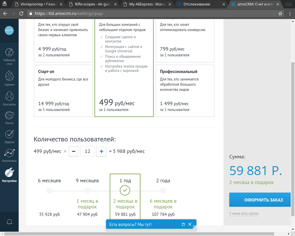The image size is (295, 236).
Task: Close the Отслеживание tab
Action: pyautogui.click(x=224, y=4)
